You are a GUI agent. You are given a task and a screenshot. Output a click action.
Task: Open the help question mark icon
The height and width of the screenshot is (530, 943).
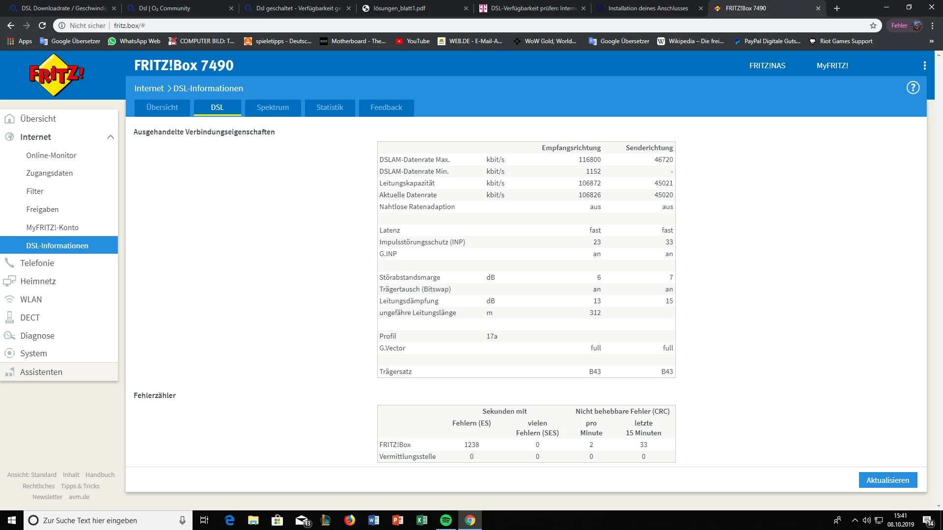tap(913, 88)
